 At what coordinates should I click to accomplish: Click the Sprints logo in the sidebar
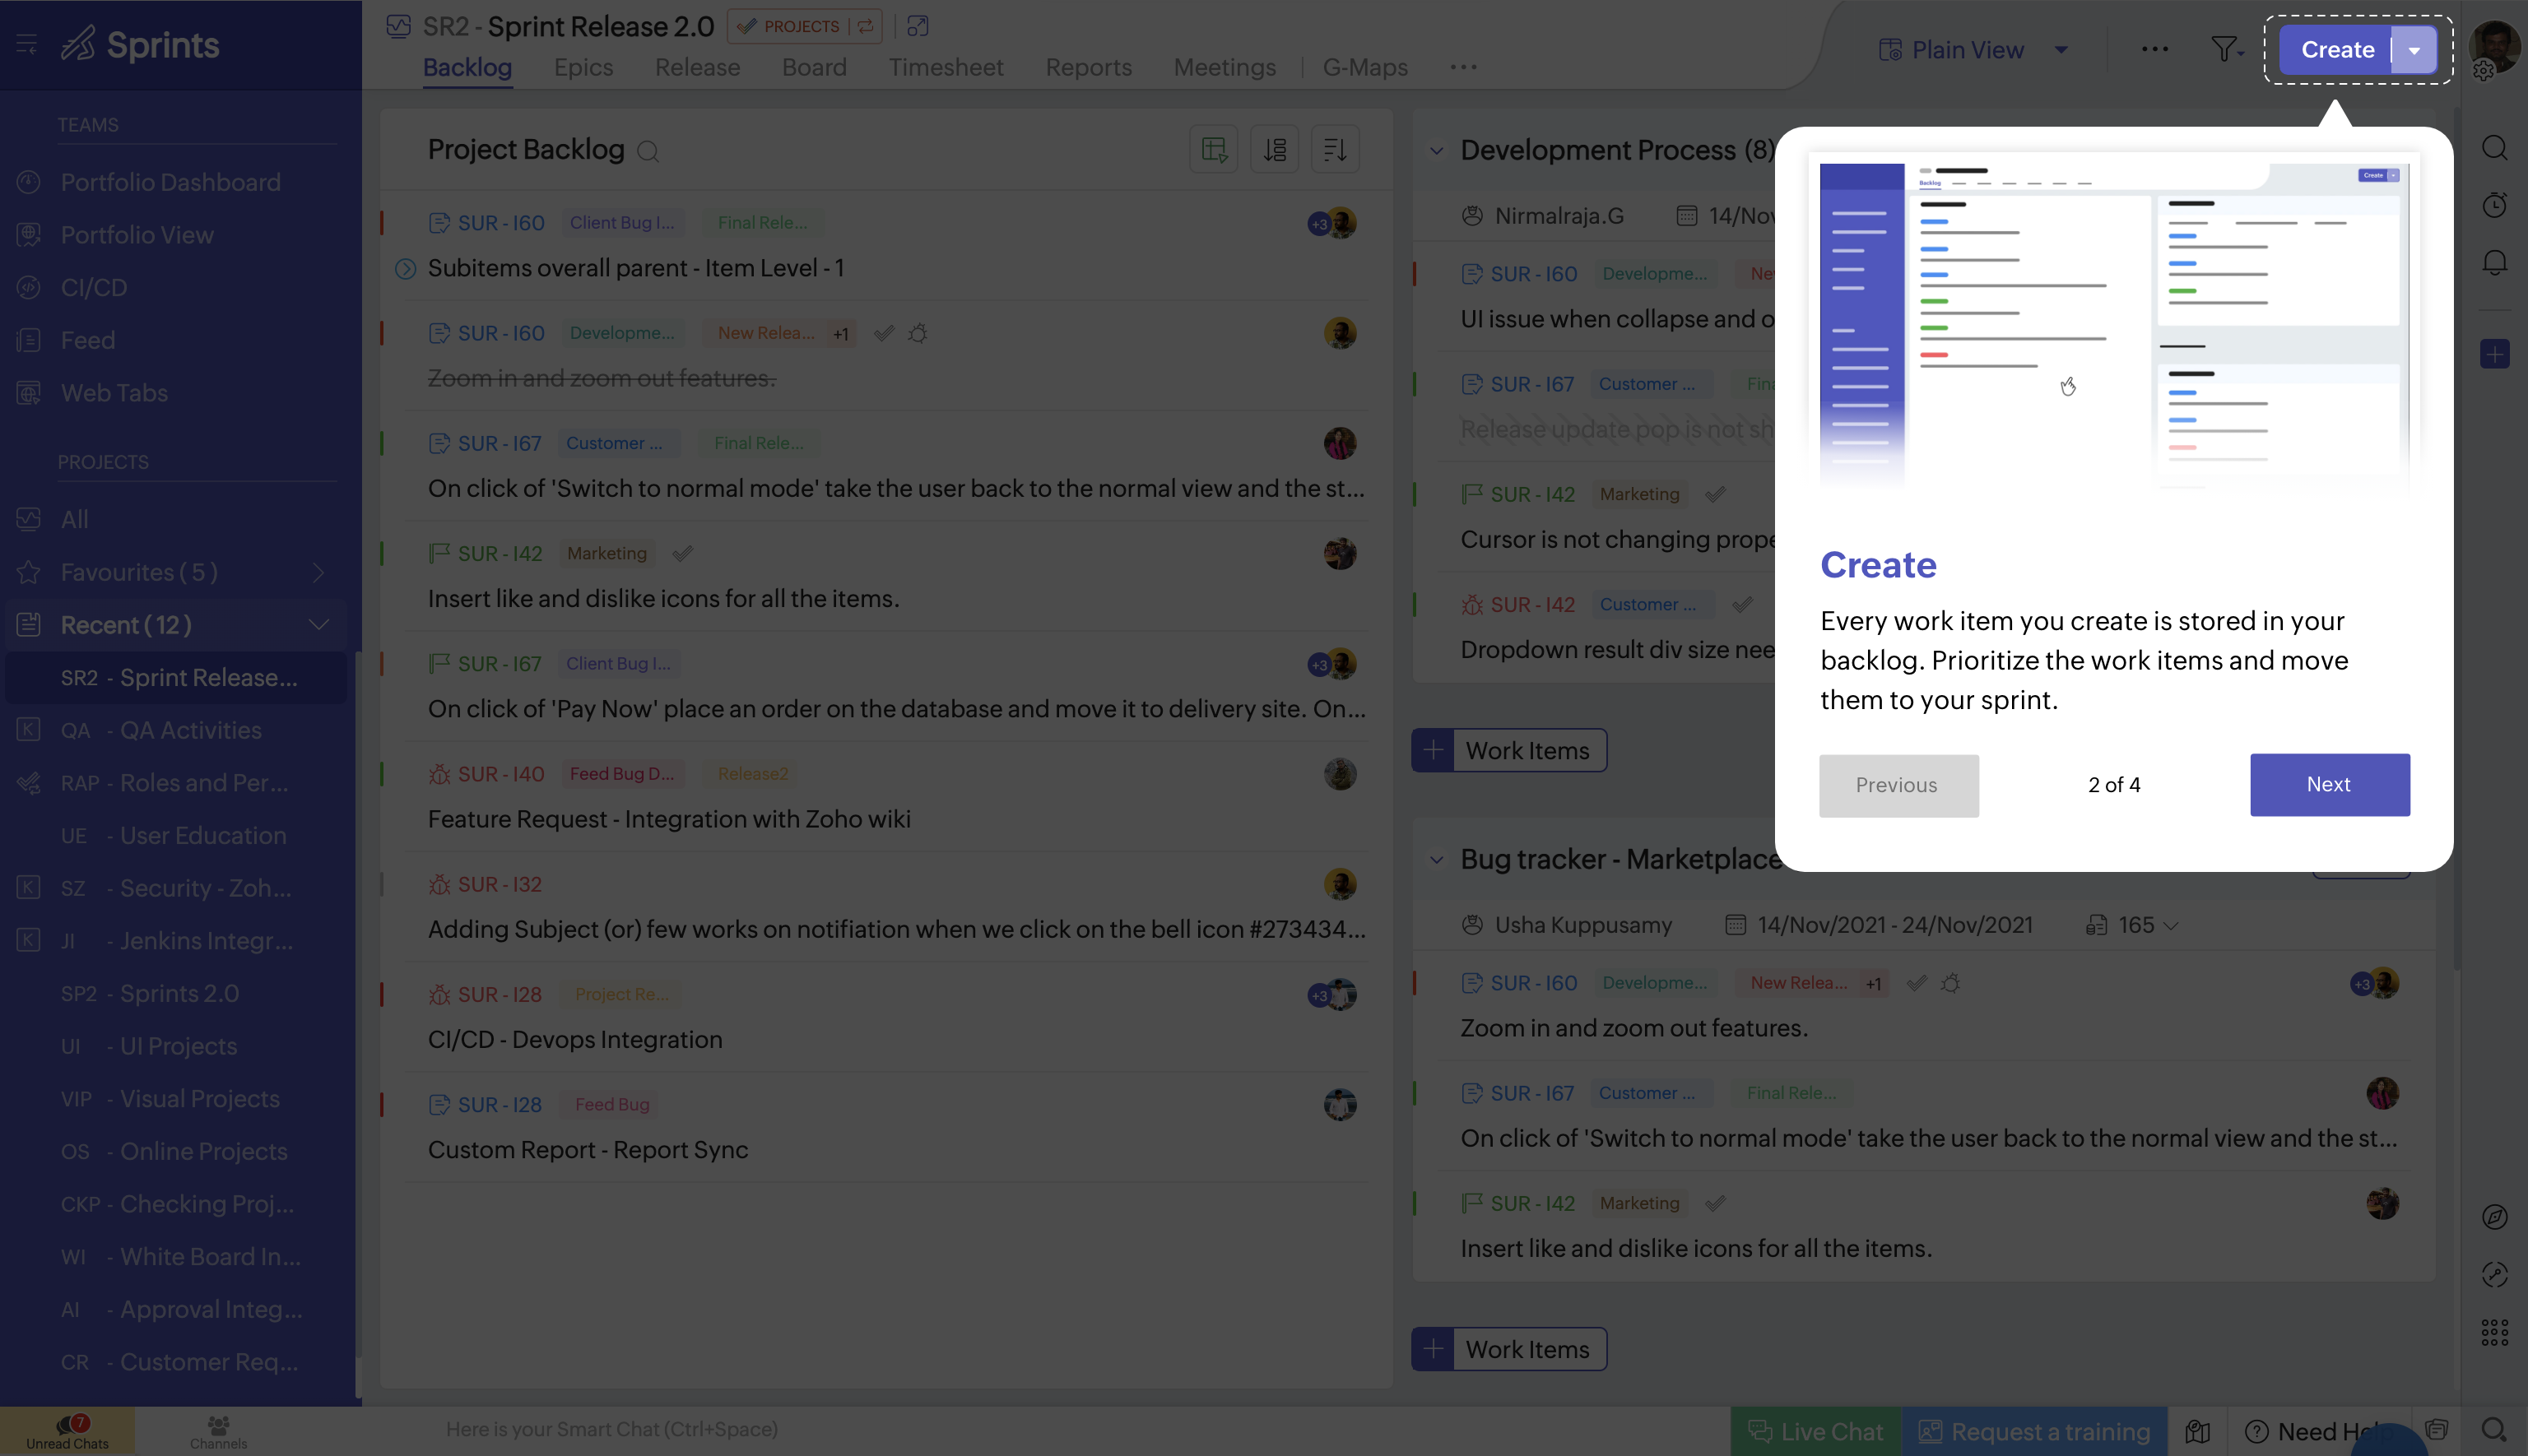[x=141, y=44]
